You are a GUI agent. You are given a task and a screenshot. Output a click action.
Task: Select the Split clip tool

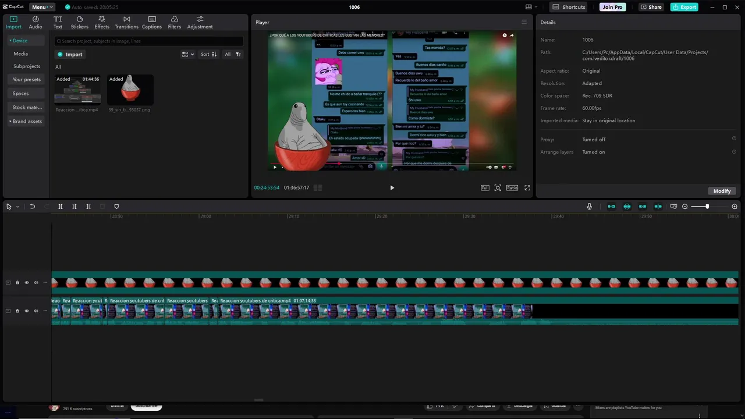(x=61, y=207)
